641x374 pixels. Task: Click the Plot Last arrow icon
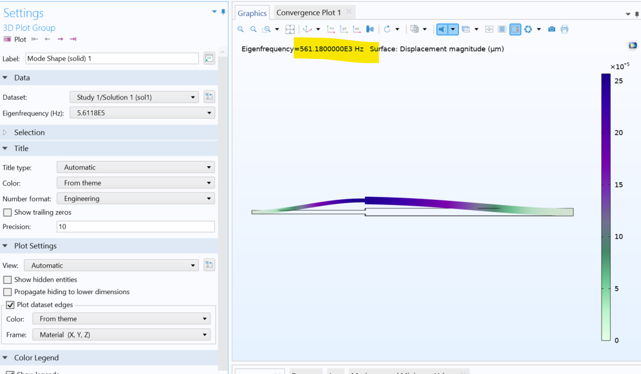coord(73,39)
